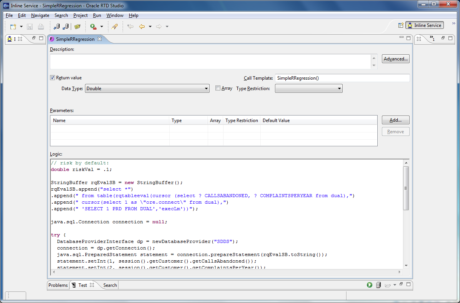Image resolution: width=460 pixels, height=303 pixels.
Task: Open the Search menu
Action: pyautogui.click(x=61, y=15)
